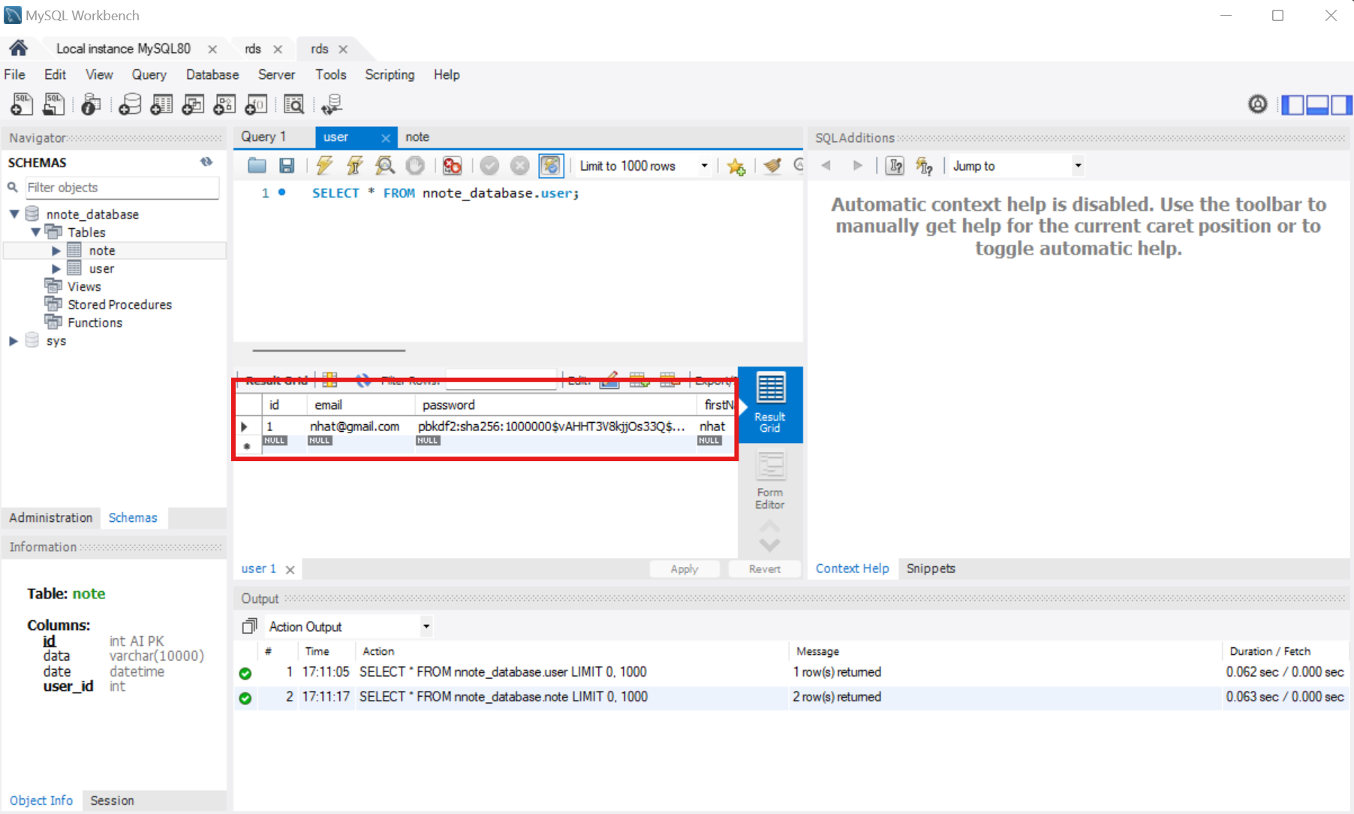Select Stored Procedures tree item
Screen dimensions: 1354x814
pos(119,304)
